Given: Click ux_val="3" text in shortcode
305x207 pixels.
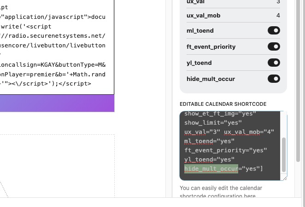Looking at the screenshot, I should coord(202,132).
